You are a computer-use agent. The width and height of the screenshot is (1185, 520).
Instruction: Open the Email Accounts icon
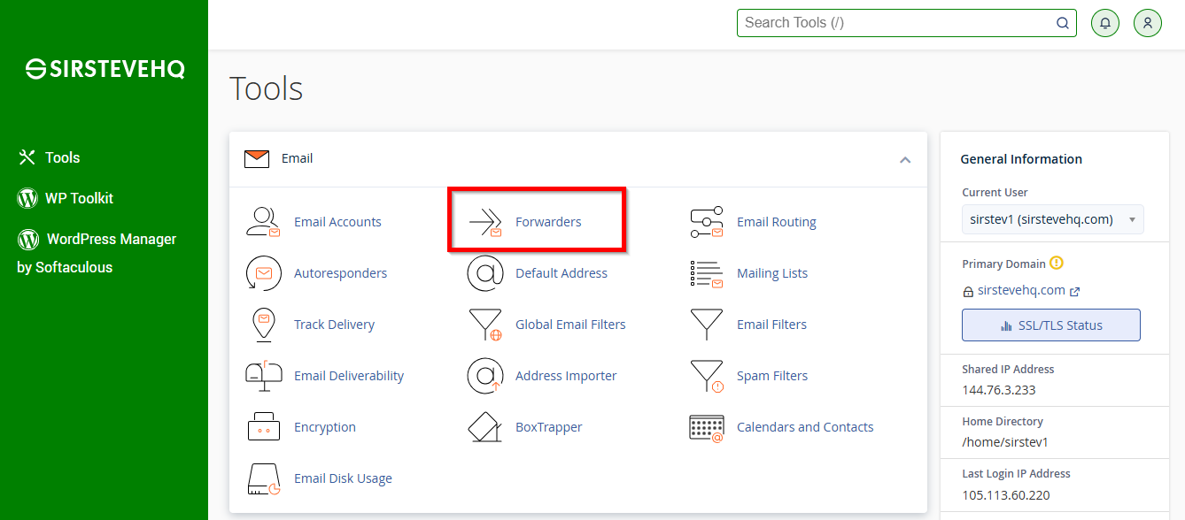[x=263, y=222]
